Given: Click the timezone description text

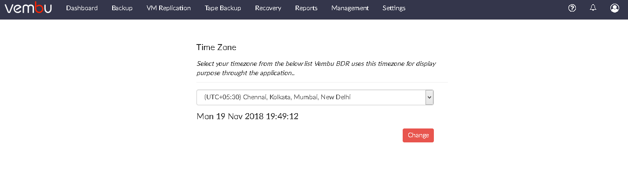Looking at the screenshot, I should pyautogui.click(x=316, y=68).
